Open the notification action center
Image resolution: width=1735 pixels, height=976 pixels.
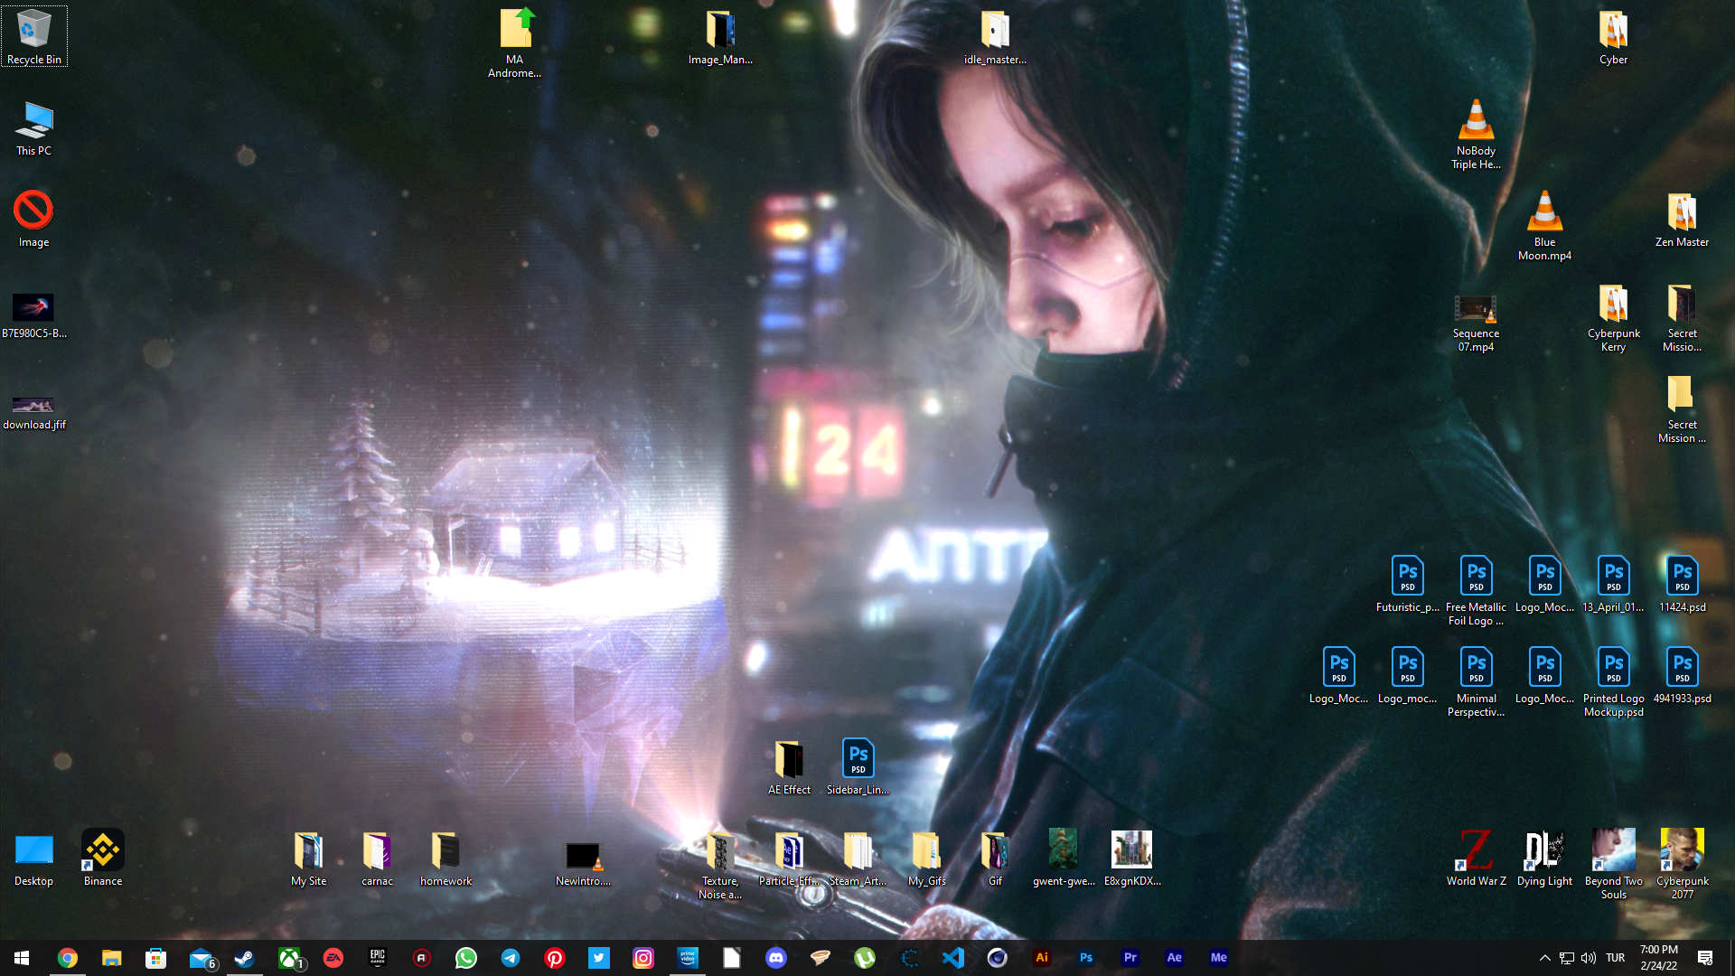[x=1705, y=958]
